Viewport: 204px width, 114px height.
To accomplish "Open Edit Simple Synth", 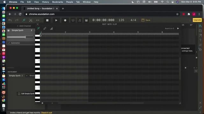I will click(26, 94).
